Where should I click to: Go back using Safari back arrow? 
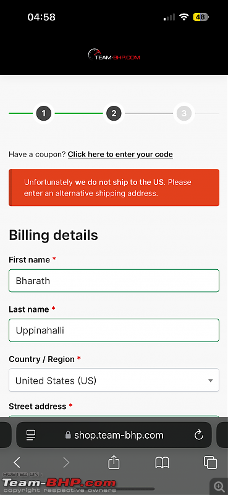[x=17, y=462]
